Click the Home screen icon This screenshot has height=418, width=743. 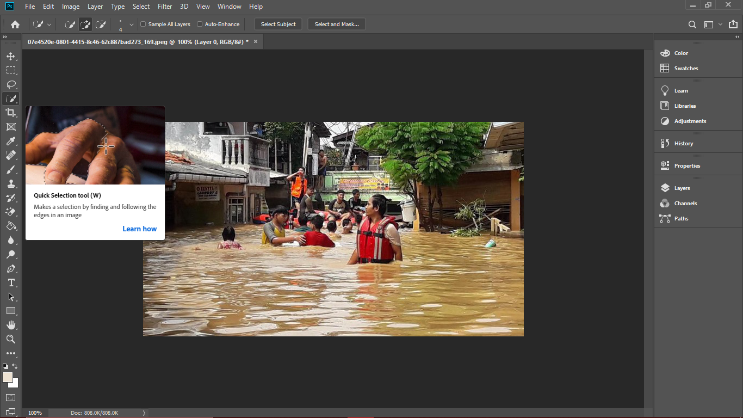pyautogui.click(x=15, y=24)
